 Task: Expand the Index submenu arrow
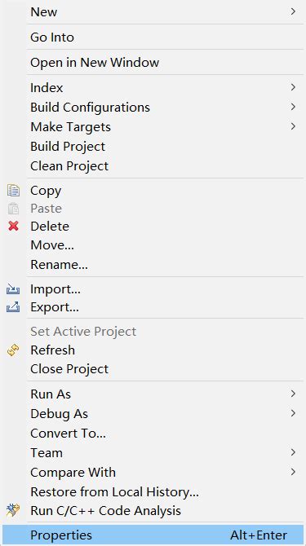[293, 87]
